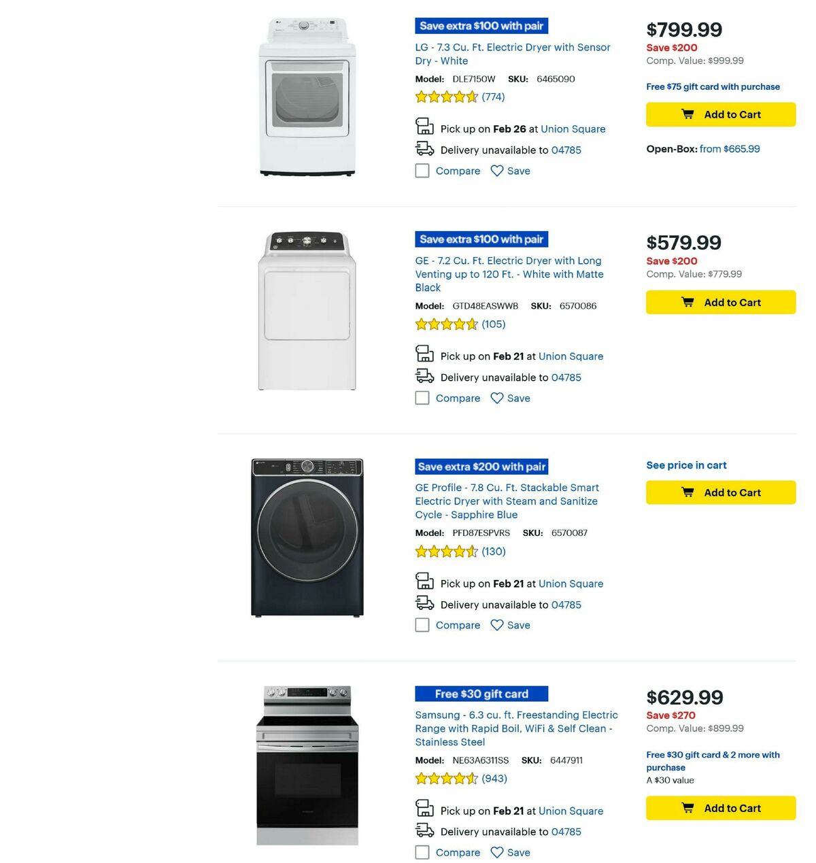Screen dimensions: 816x863
Task: Open Union Square link for GE dryer pickup
Action: coord(571,356)
